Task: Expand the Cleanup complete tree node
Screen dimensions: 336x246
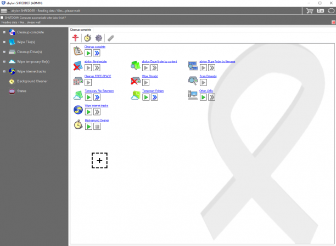Action: pos(4,32)
